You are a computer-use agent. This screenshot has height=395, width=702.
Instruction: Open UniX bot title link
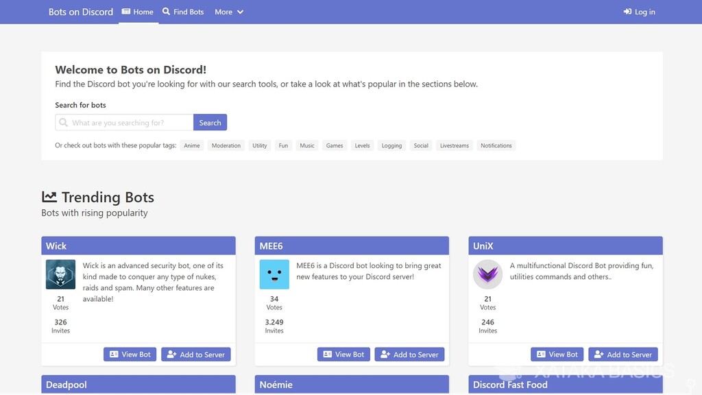tap(483, 246)
